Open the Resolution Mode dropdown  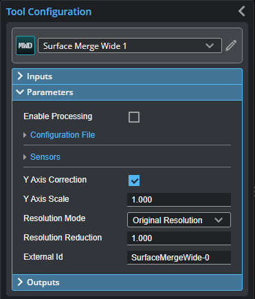(179, 220)
